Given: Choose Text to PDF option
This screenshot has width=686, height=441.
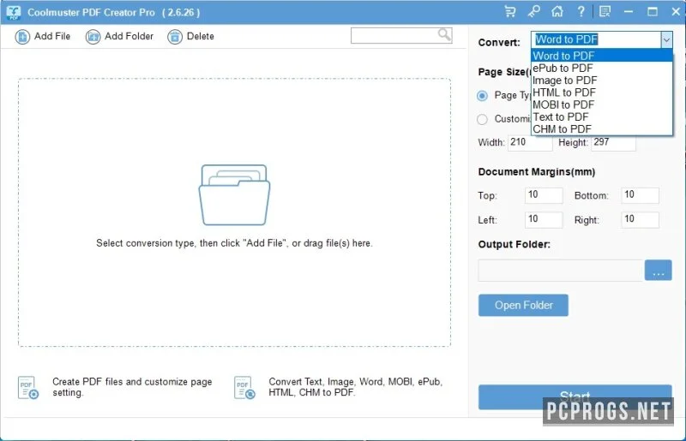Looking at the screenshot, I should [602, 117].
